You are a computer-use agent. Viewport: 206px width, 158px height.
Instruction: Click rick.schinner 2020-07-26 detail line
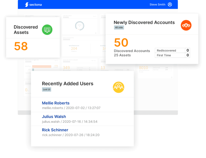(71, 135)
